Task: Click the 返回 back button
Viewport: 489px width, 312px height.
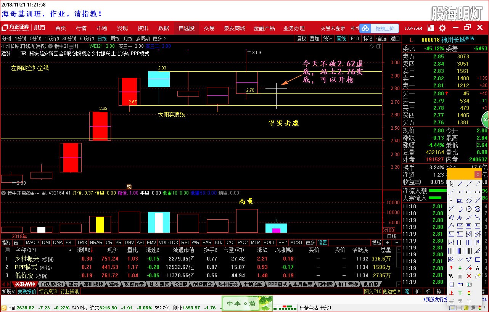Action: (395, 39)
